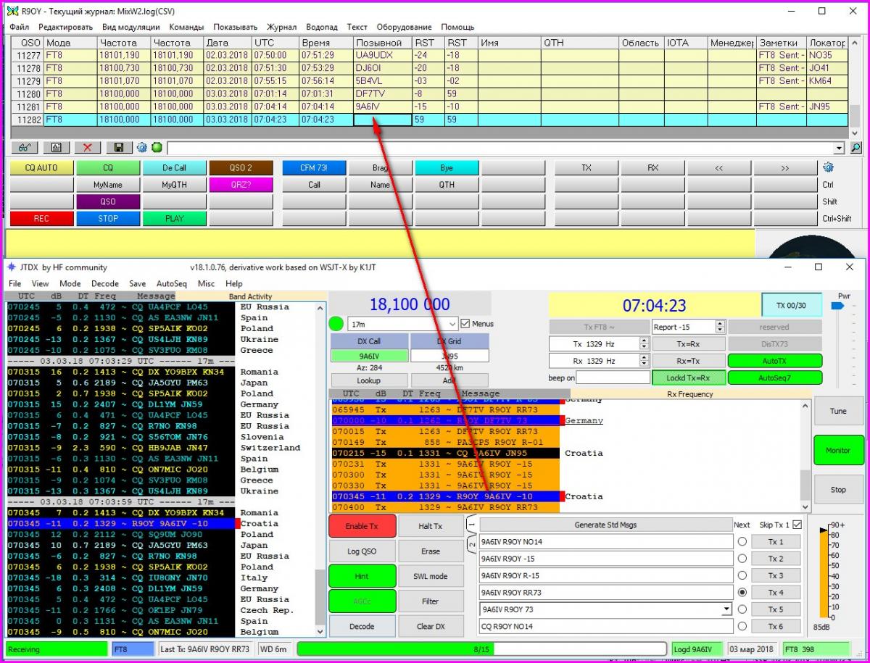Click the green round indicator beside 17m band

pyautogui.click(x=336, y=324)
